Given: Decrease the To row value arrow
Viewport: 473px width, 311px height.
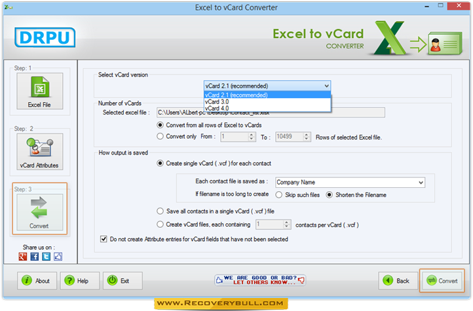Looking at the screenshot, I should 307,139.
